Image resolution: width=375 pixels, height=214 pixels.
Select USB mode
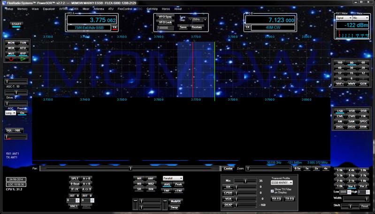[352, 111]
